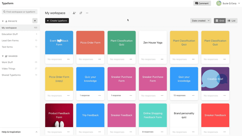
Task: Open more options for Creative Brief card
Action: [224, 95]
